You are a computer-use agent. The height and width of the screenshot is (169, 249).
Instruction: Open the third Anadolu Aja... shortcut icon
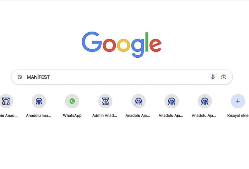[205, 101]
